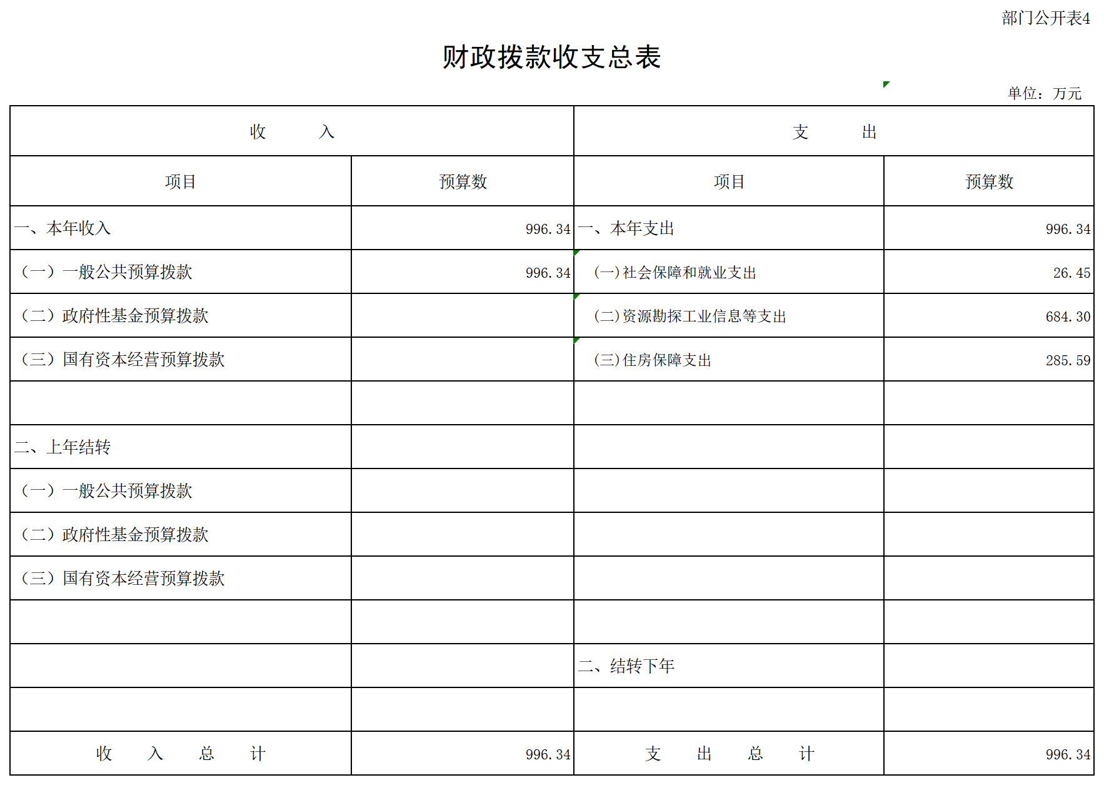Click the 26.45 amount cell
Viewport: 1104px width, 785px height.
pos(989,272)
